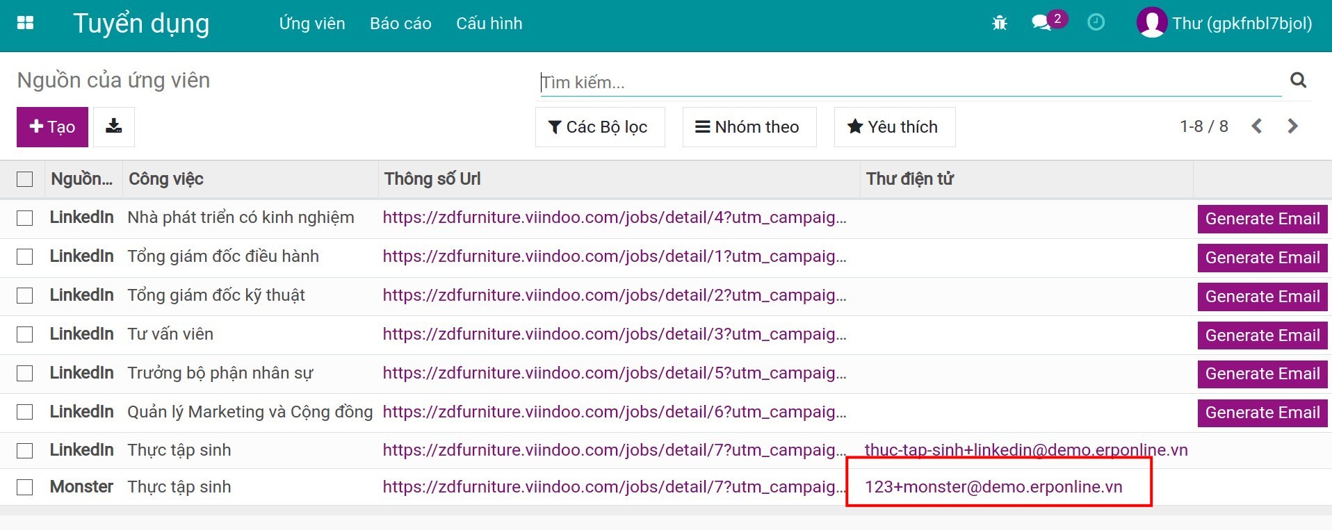This screenshot has height=530, width=1332.
Task: Click the import download icon button
Action: click(114, 127)
